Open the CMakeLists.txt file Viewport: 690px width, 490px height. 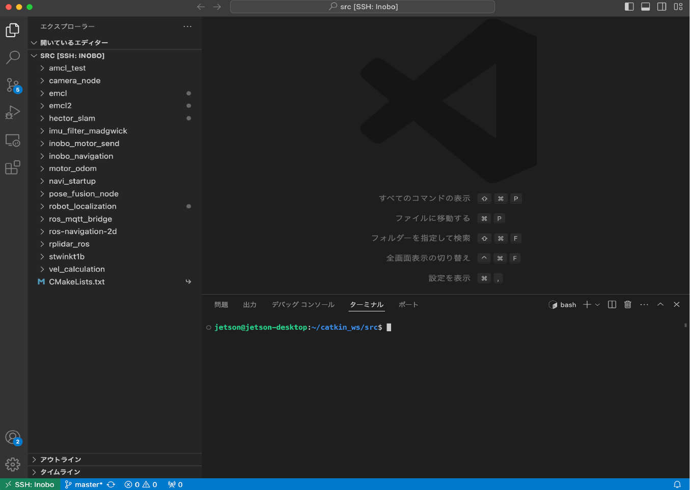coord(115,281)
